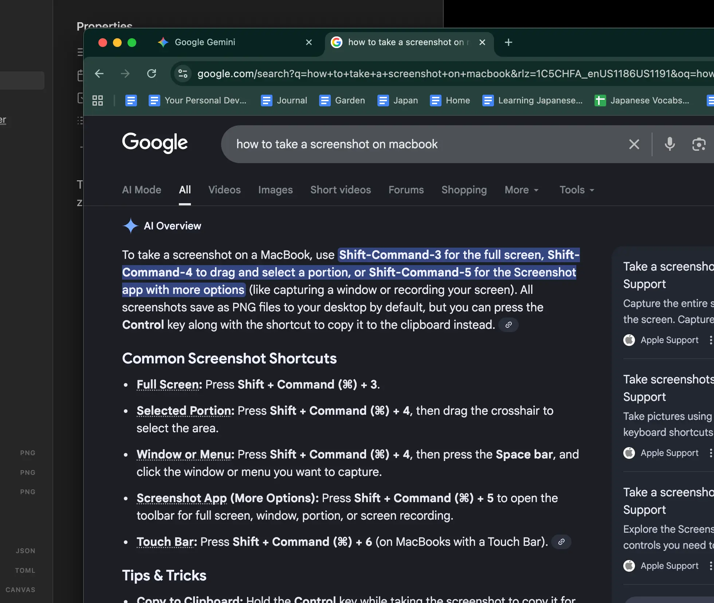Click the link icon after Touch Bar line

[561, 542]
